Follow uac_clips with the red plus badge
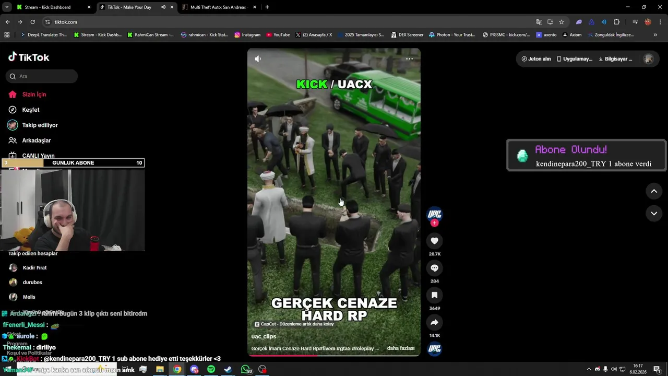Viewport: 668px width, 376px height. [x=434, y=223]
